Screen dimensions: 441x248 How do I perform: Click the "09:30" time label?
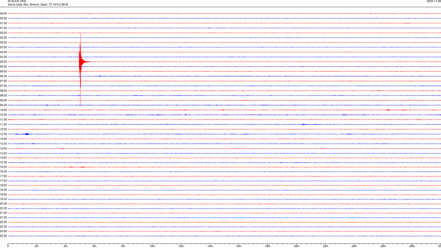[x=4, y=105]
